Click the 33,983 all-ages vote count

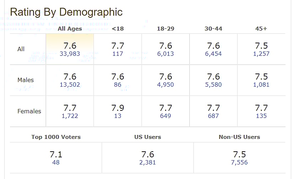click(x=70, y=54)
